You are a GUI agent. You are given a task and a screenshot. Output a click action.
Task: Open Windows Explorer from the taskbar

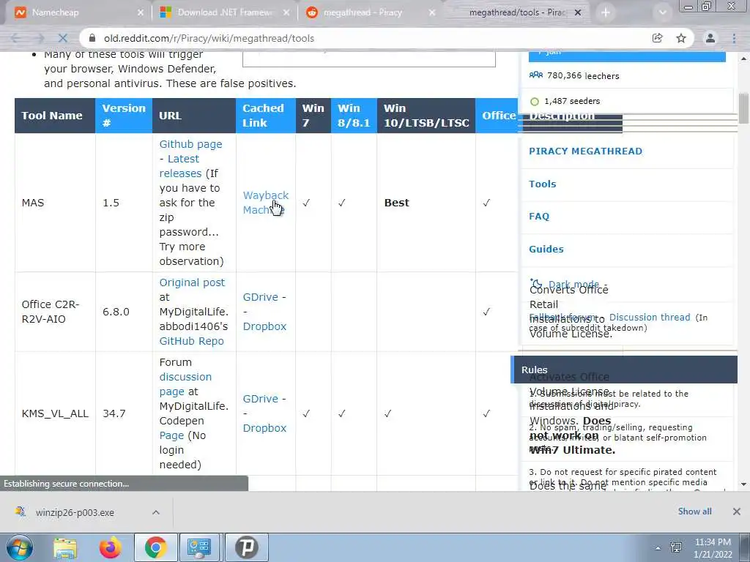pos(65,547)
